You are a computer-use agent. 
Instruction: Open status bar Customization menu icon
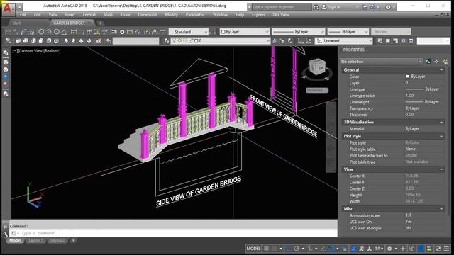(447, 249)
